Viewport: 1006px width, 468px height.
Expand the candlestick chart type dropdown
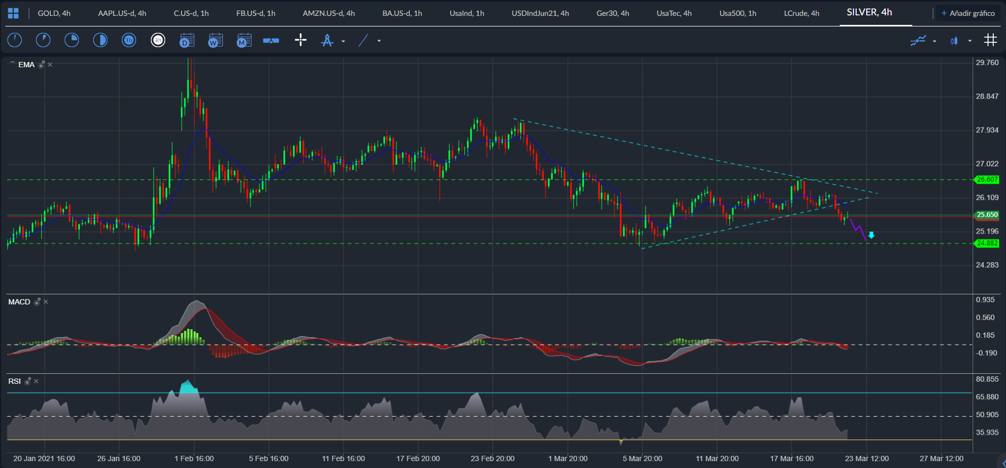coord(969,41)
